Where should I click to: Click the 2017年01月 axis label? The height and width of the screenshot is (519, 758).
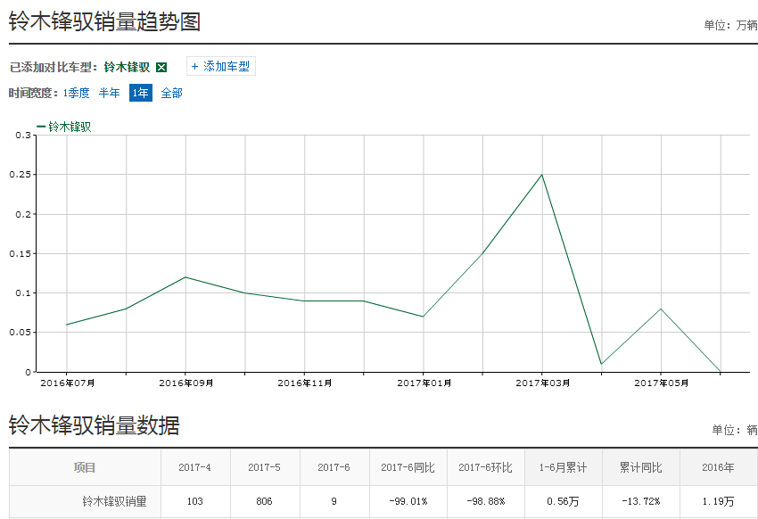tap(424, 383)
